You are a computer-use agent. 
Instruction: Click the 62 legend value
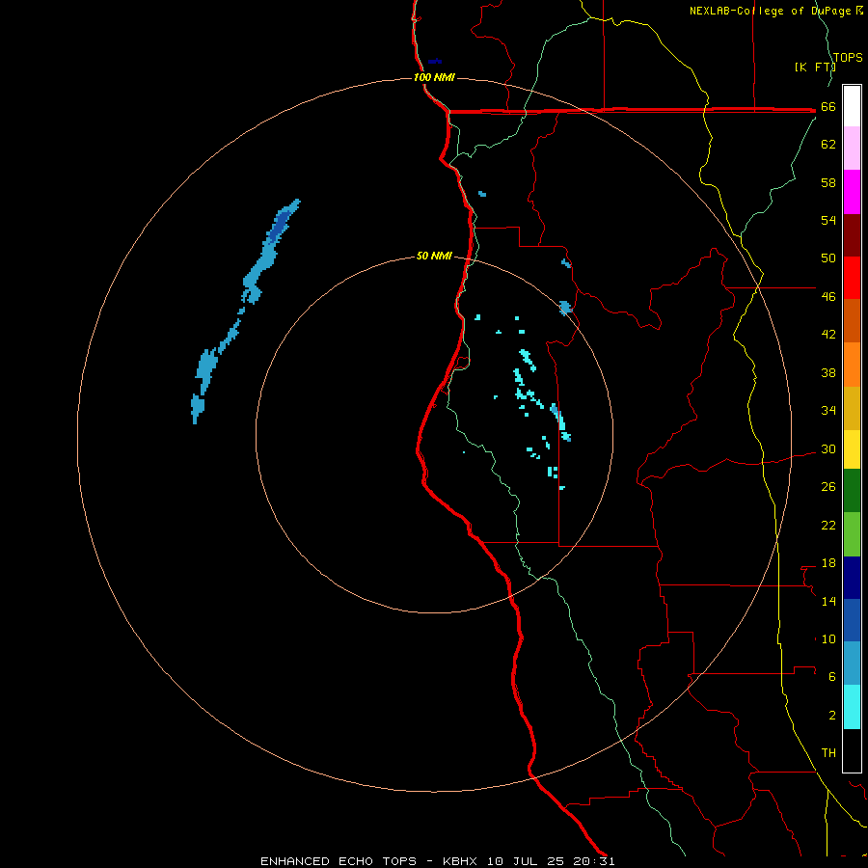[828, 145]
